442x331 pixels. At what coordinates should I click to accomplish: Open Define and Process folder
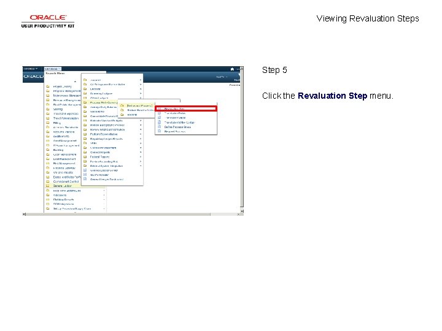(x=139, y=105)
